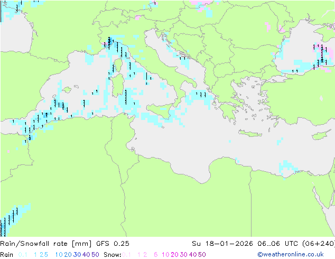The image size is (335, 259).
Task: Click snow legend value 5
Action: (x=156, y=255)
